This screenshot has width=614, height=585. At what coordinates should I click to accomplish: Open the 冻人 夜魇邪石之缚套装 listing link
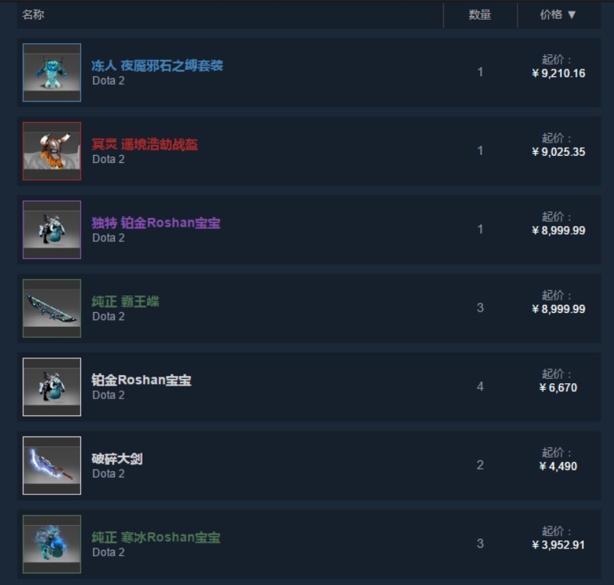point(157,65)
